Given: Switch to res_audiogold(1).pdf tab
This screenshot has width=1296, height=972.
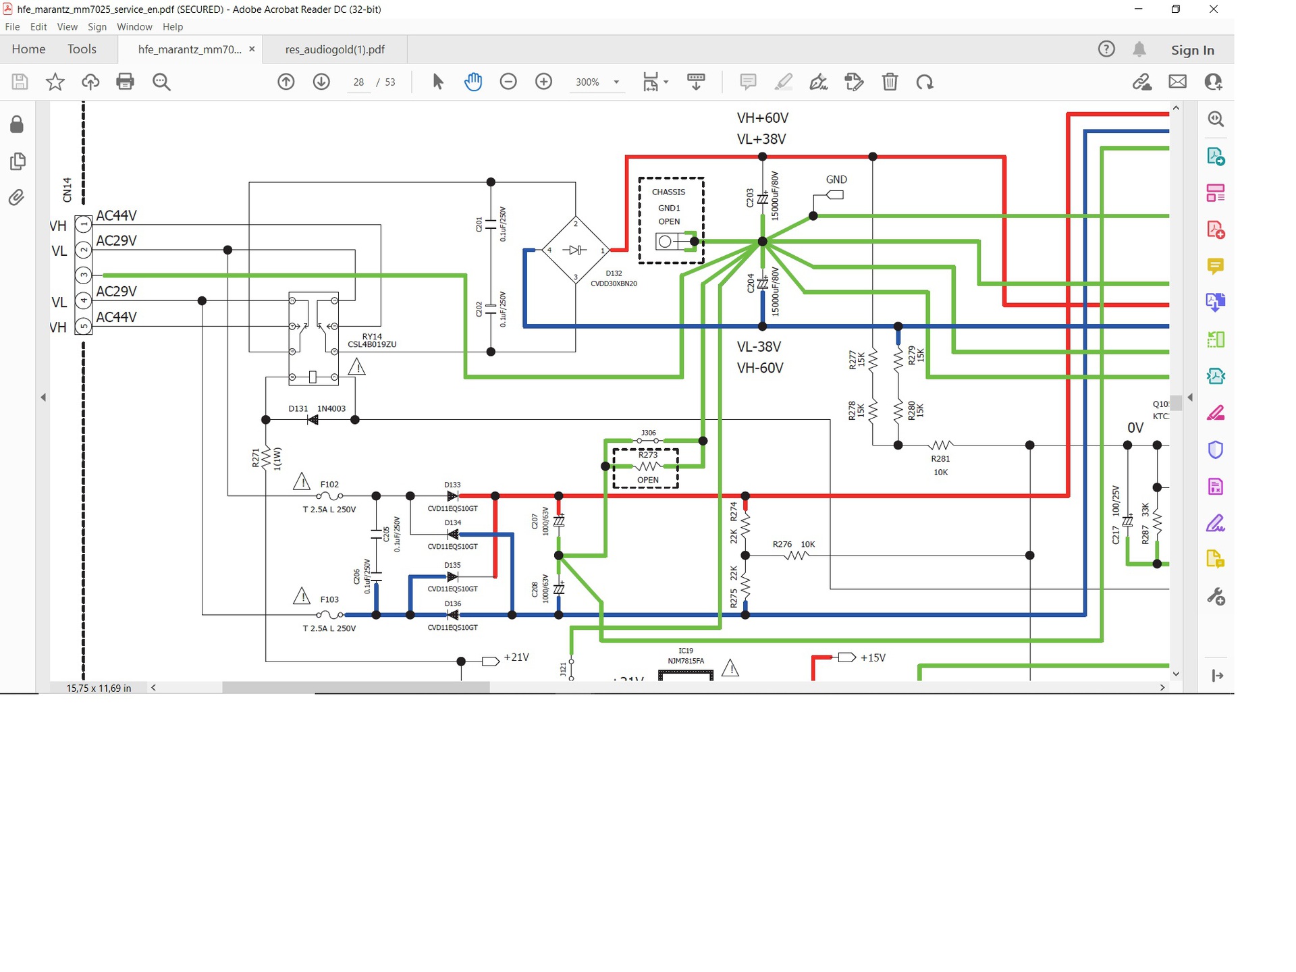Looking at the screenshot, I should click(335, 49).
